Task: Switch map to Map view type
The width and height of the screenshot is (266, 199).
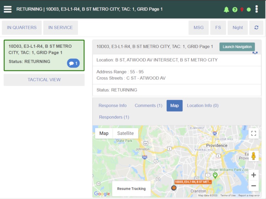Action: tap(104, 133)
